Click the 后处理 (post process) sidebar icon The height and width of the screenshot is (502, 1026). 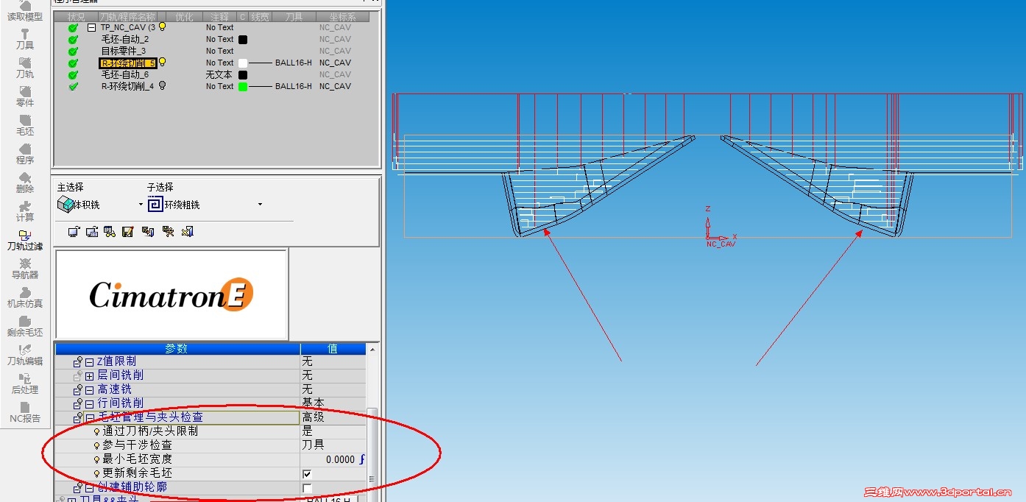25,383
